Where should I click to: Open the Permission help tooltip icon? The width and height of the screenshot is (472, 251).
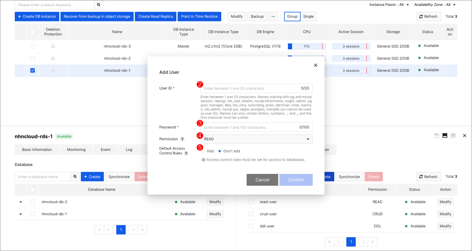(x=183, y=139)
